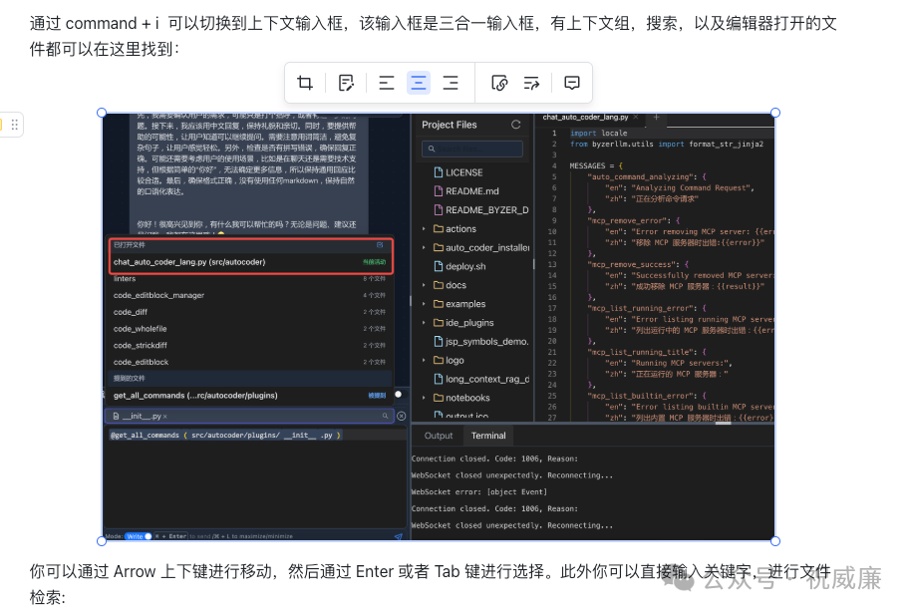
Task: Click the context input box with __init__.py
Action: pyautogui.click(x=249, y=417)
